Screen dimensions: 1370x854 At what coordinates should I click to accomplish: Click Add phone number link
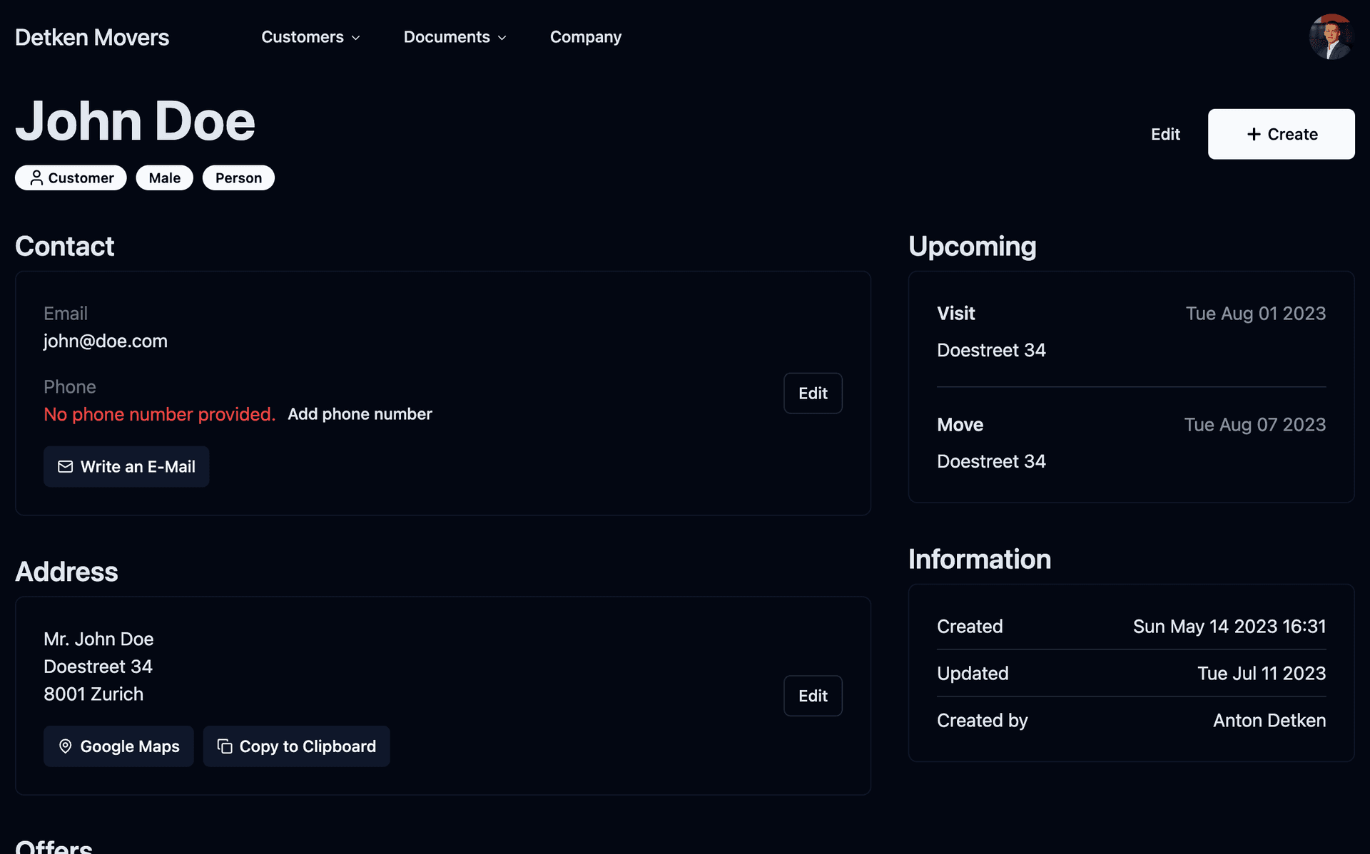click(360, 413)
